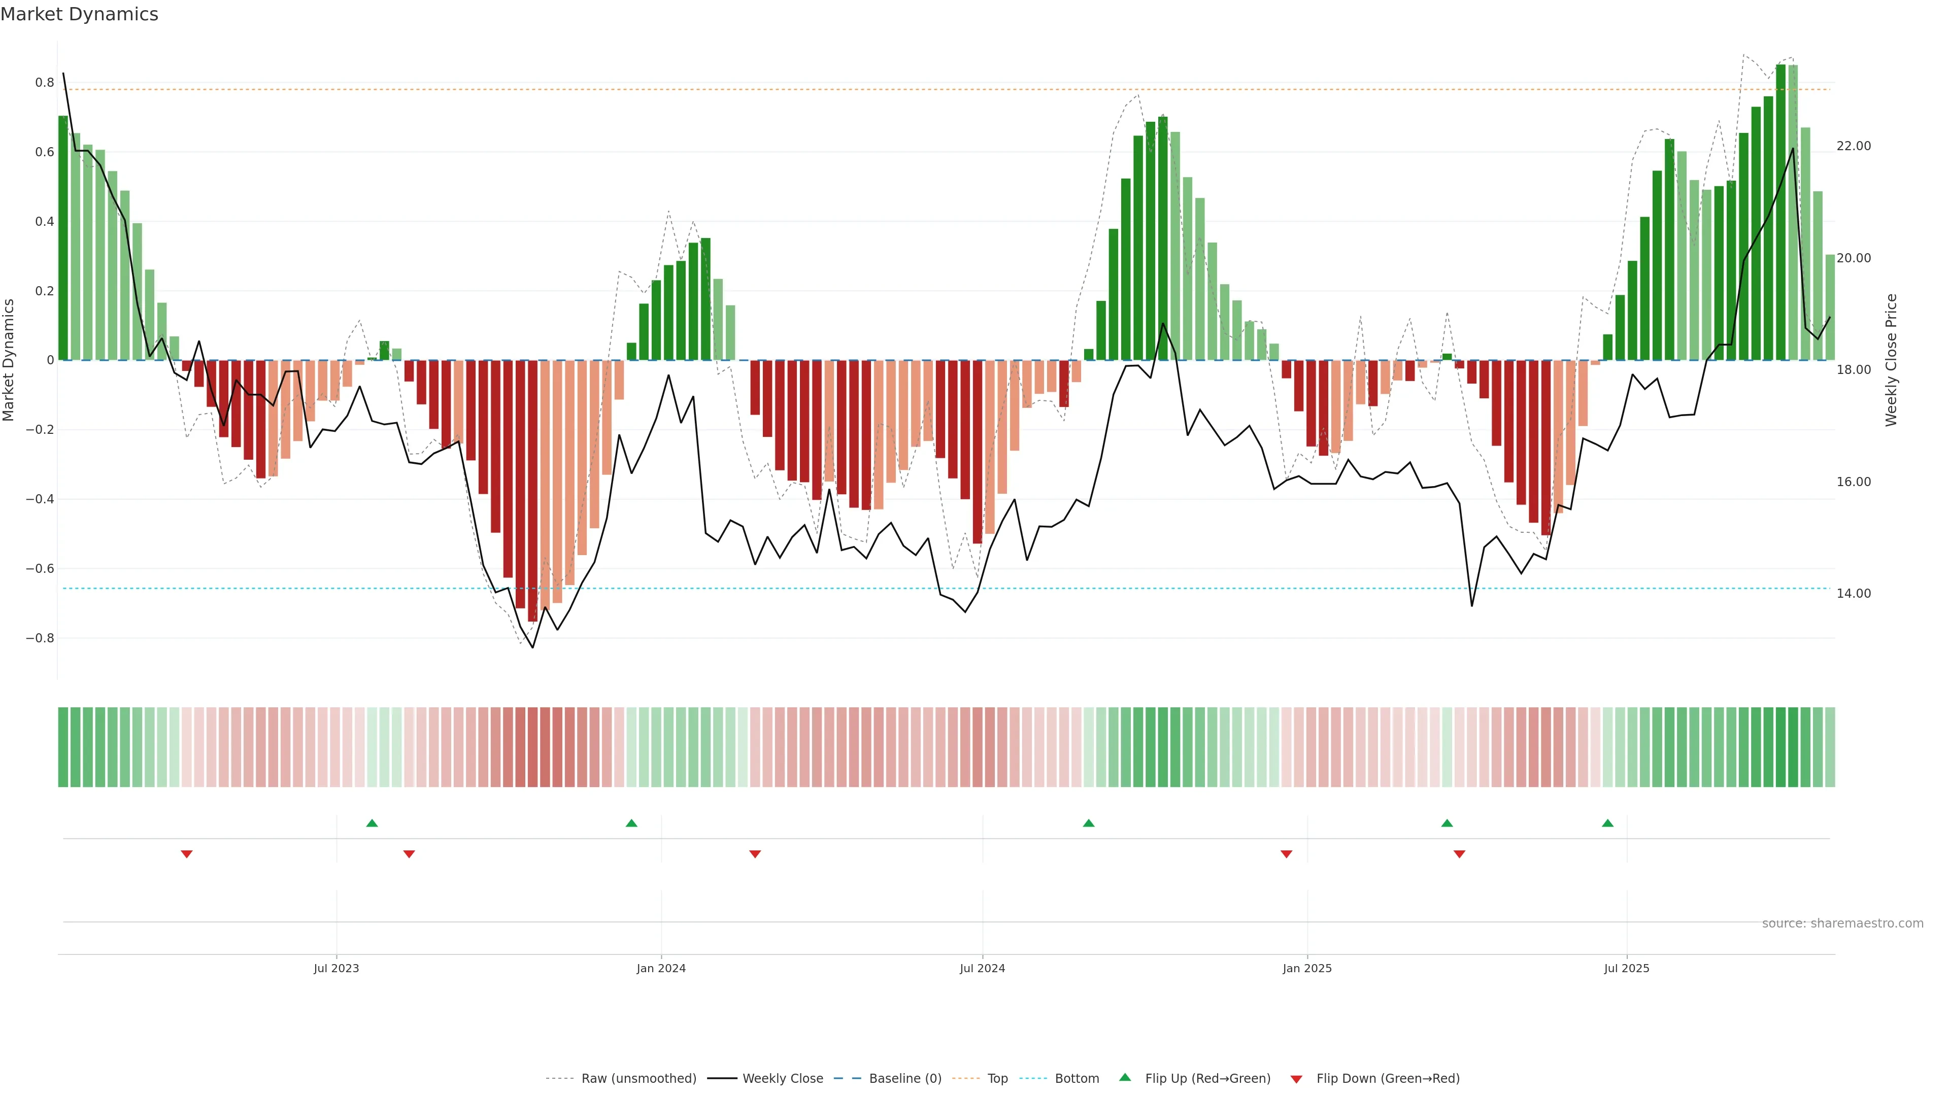Click the red Flip Down triangle in the legend
This screenshot has height=1096, width=1949.
coord(1296,1079)
